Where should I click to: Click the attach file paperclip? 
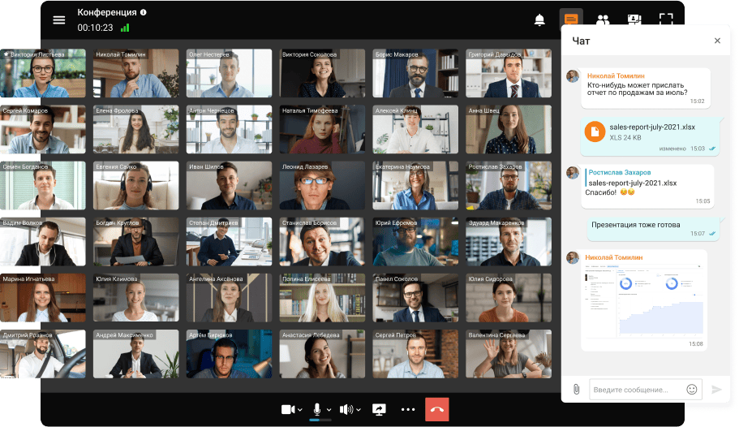pos(576,389)
